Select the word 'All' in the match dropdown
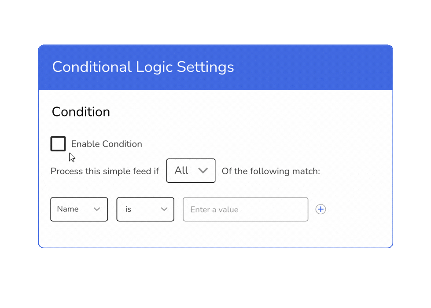 pos(181,171)
